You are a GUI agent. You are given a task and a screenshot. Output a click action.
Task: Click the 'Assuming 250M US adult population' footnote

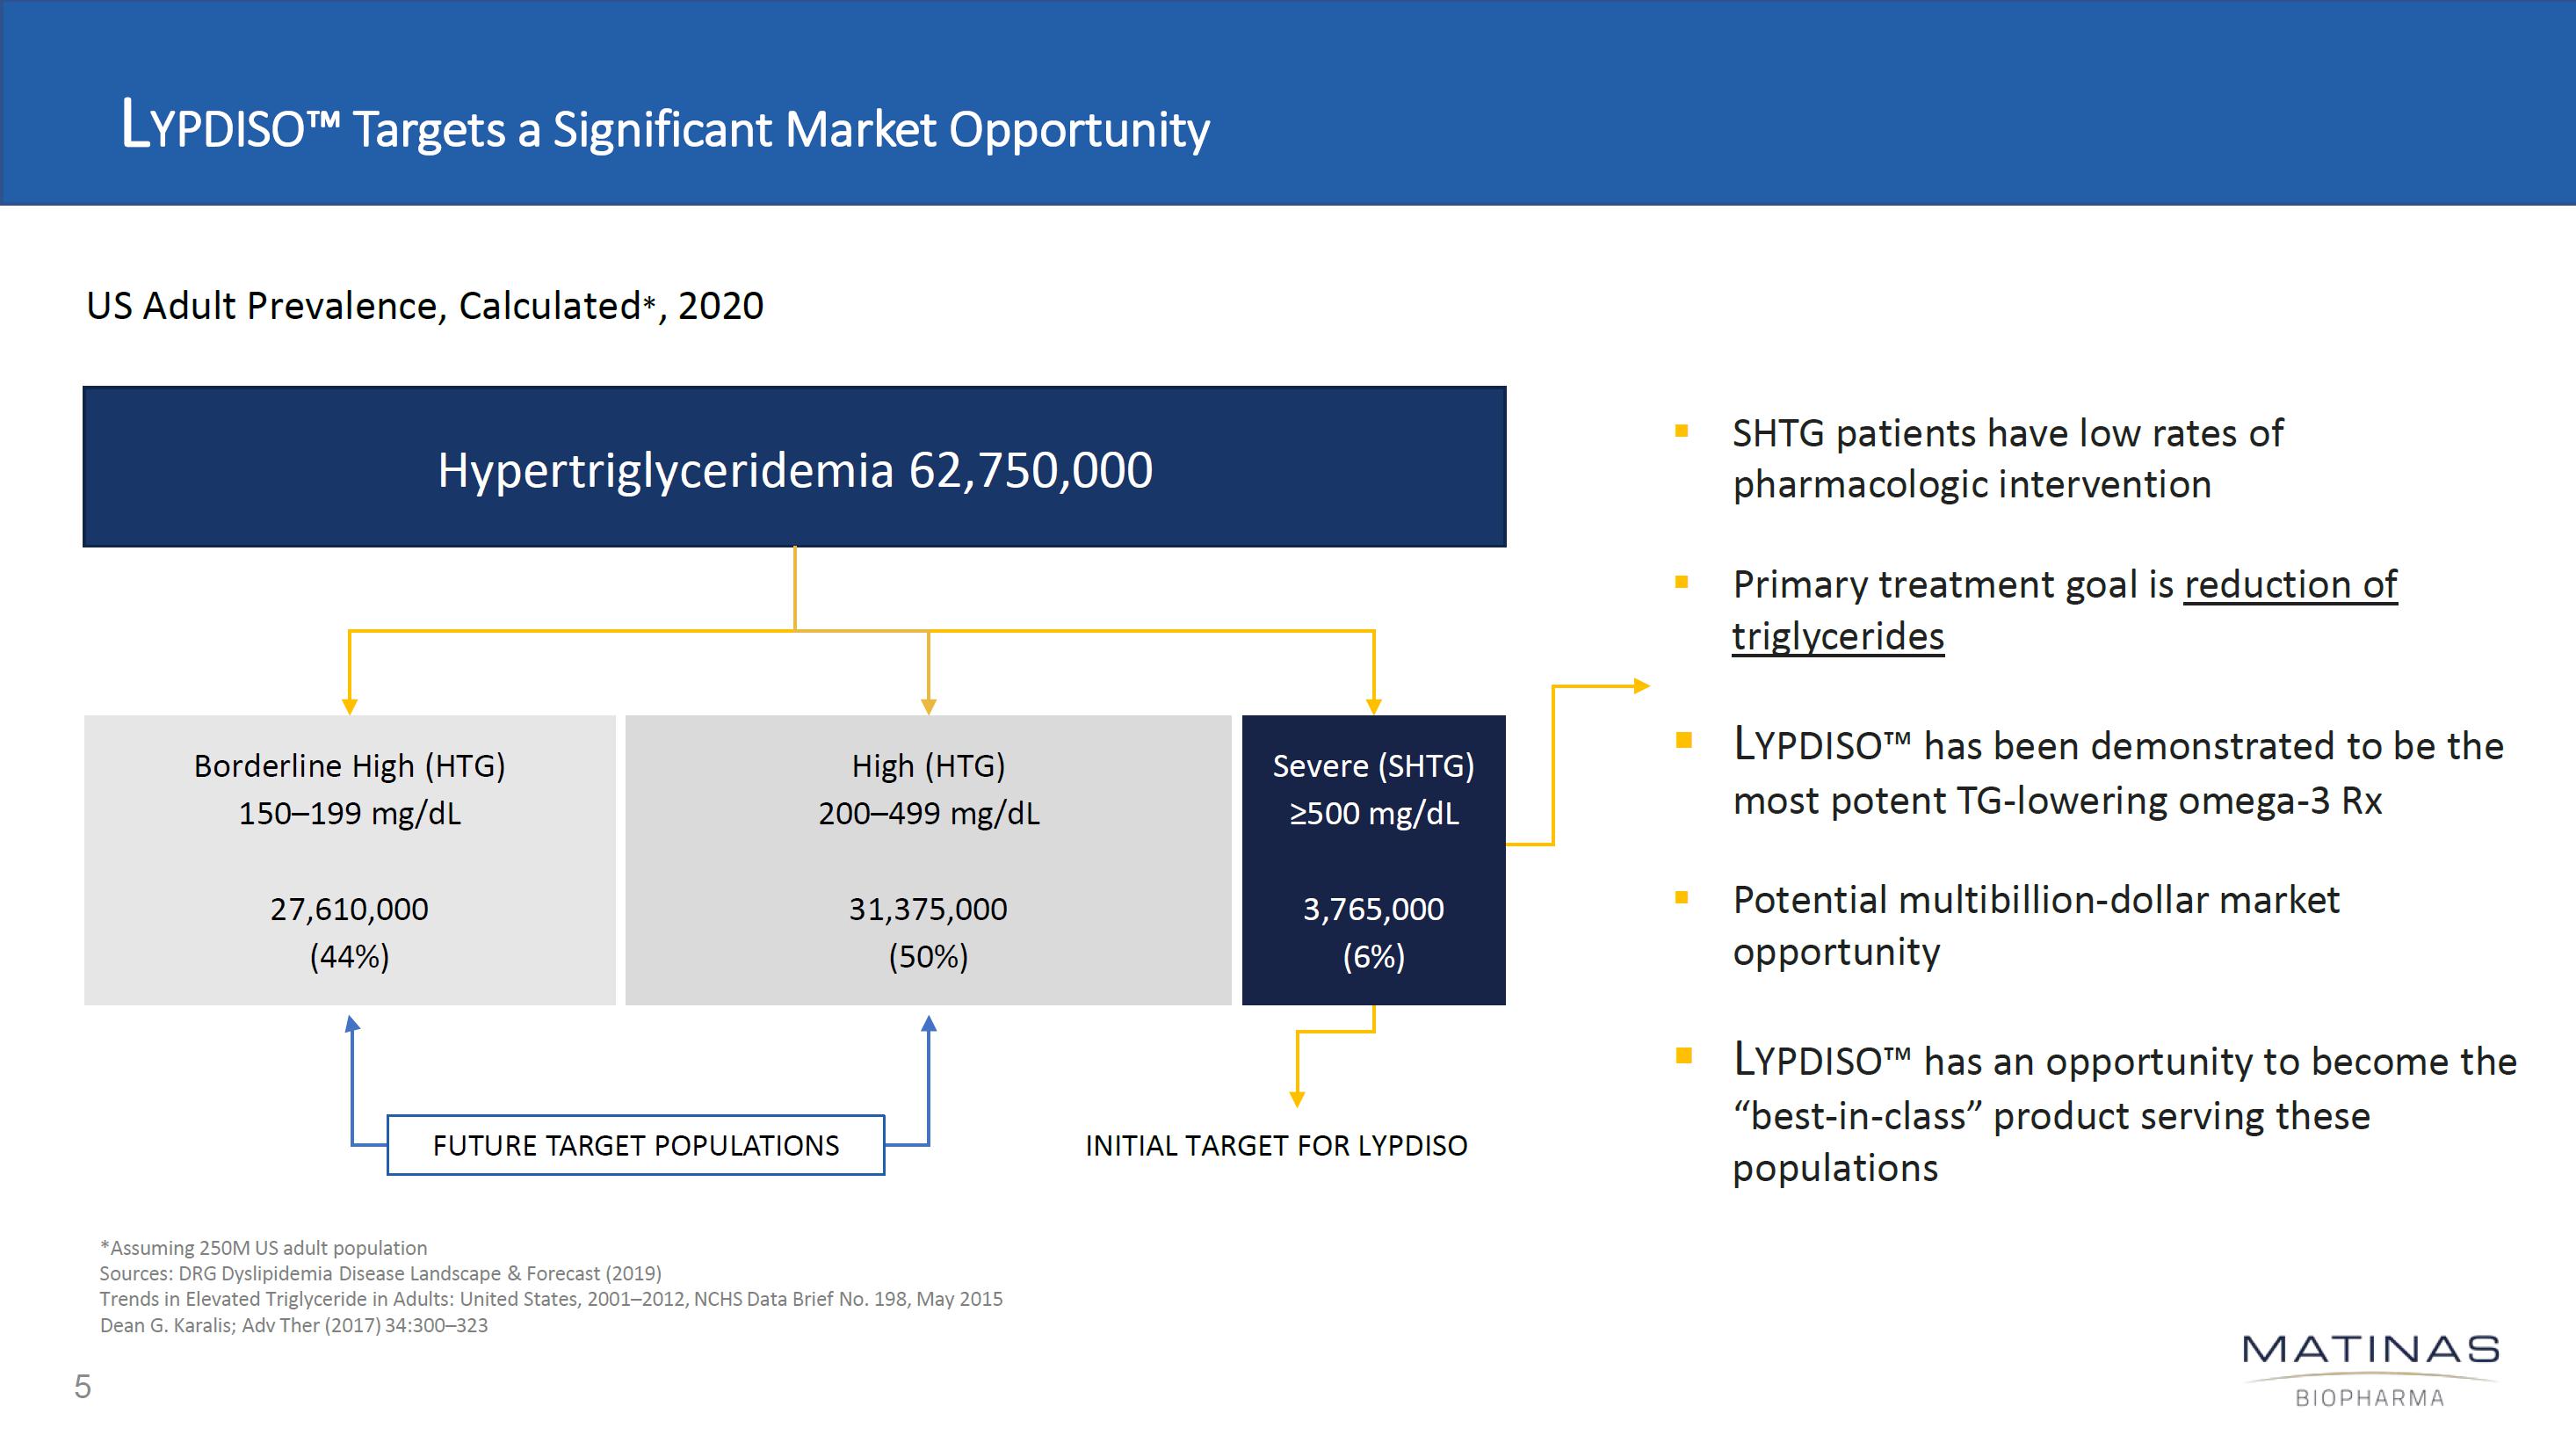pyautogui.click(x=263, y=1248)
